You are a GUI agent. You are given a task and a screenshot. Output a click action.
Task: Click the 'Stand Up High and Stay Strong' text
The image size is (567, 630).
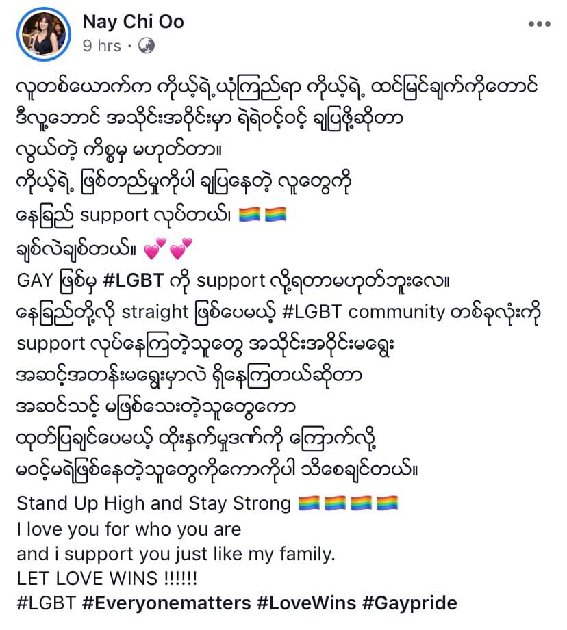[x=154, y=503]
